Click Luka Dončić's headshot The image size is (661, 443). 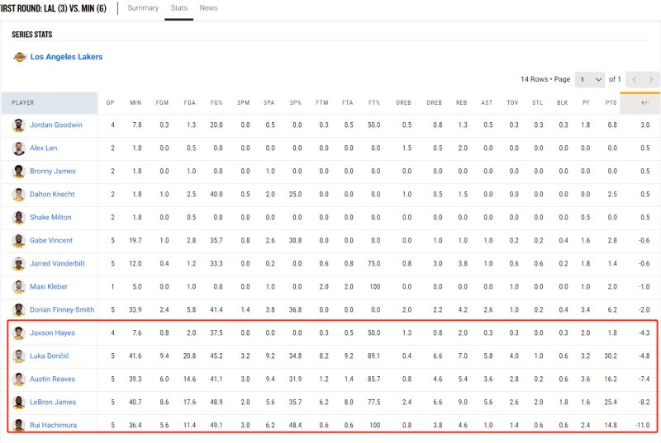coord(18,356)
